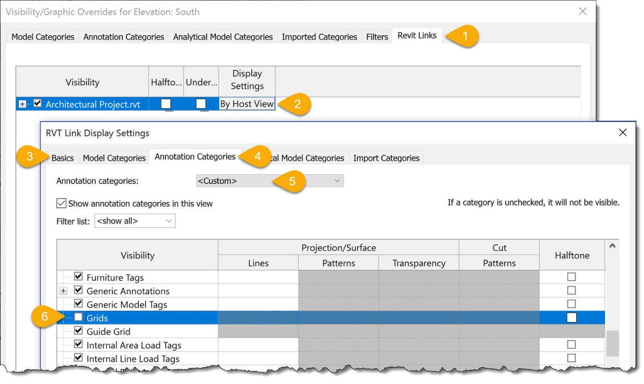644x384 pixels.
Task: Expand the Generic Annotations category
Action: click(64, 291)
